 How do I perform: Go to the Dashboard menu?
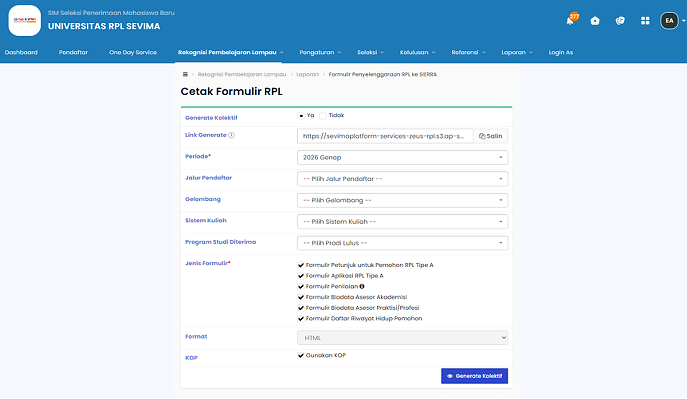[21, 52]
